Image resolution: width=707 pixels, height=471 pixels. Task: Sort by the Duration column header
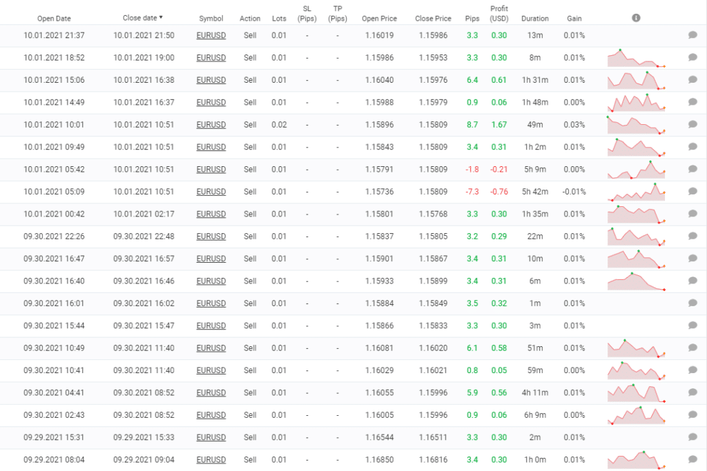[x=535, y=19]
